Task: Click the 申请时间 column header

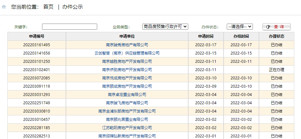Action: (x=206, y=36)
